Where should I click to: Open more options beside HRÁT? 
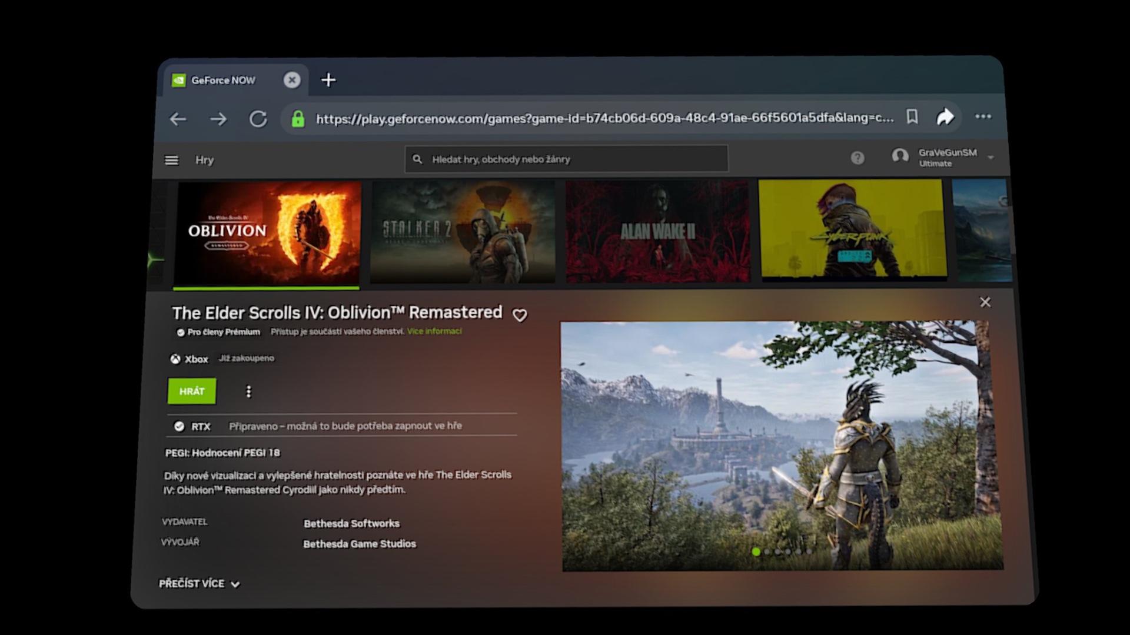(x=248, y=392)
